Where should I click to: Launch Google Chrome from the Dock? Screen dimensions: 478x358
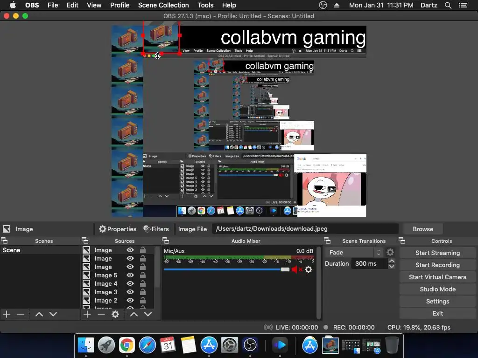coord(127,345)
